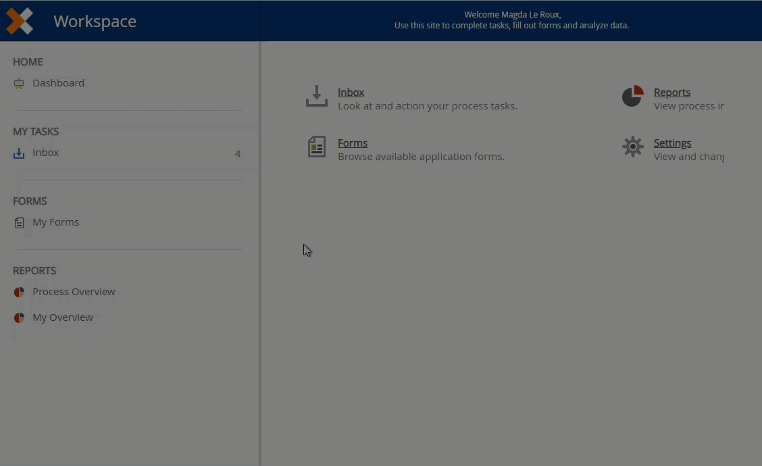Click the HOME section heading

[x=28, y=62]
